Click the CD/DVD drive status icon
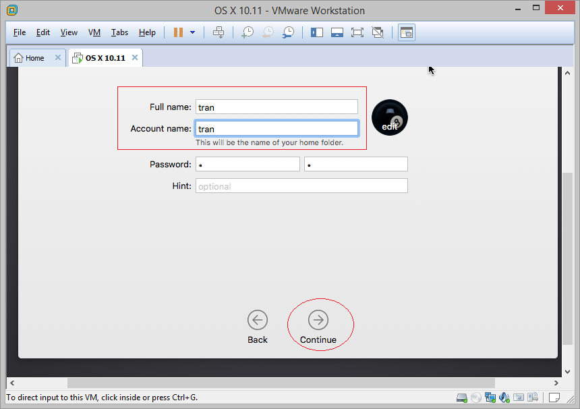 pyautogui.click(x=476, y=398)
